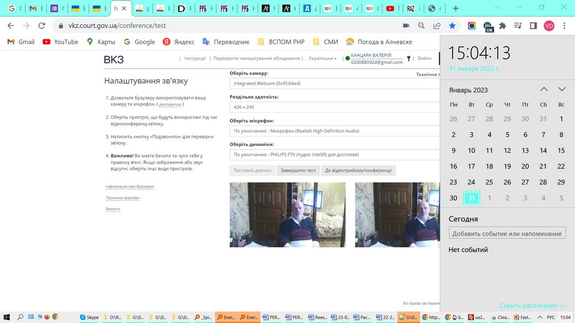575x323 pixels.
Task: Open Chrome three-dot menu
Action: click(x=565, y=26)
